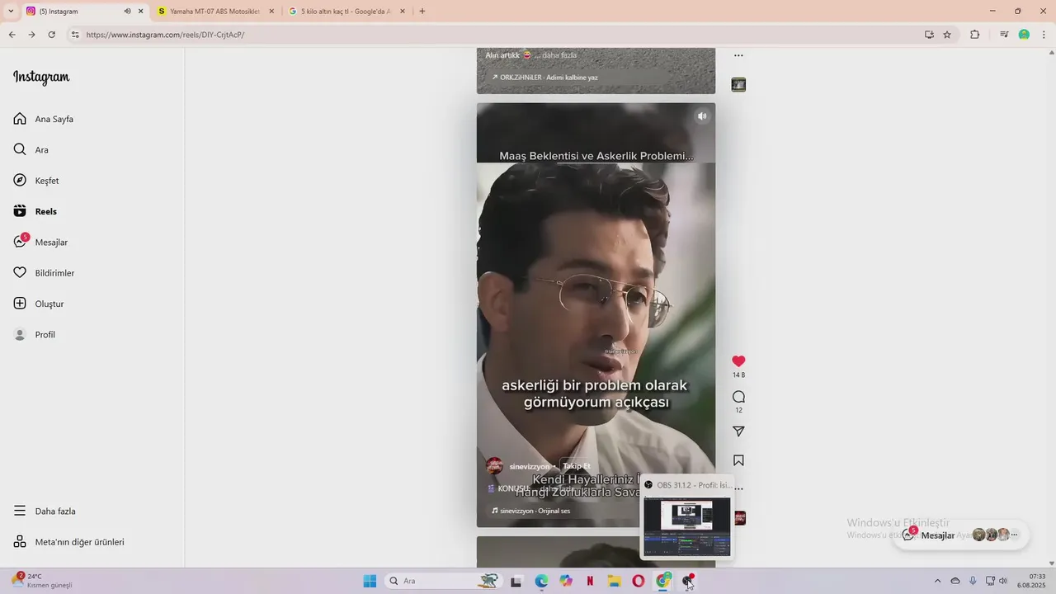1056x594 pixels.
Task: Open ORKZİHNİLER Adimi kalbine yaz audio
Action: (544, 78)
